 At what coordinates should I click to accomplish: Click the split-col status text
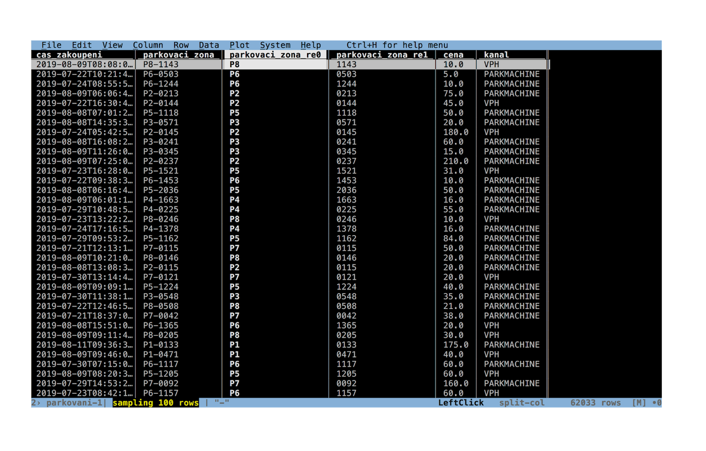(522, 403)
